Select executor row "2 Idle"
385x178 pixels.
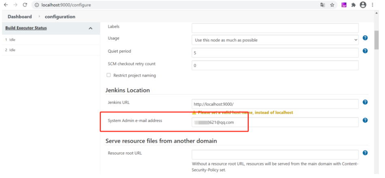pos(51,50)
